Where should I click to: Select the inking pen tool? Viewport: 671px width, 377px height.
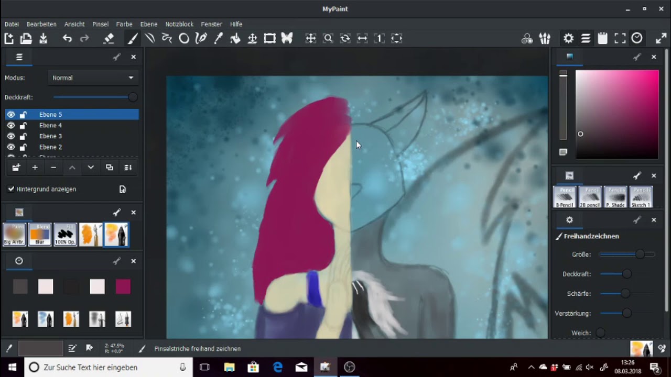pos(201,38)
